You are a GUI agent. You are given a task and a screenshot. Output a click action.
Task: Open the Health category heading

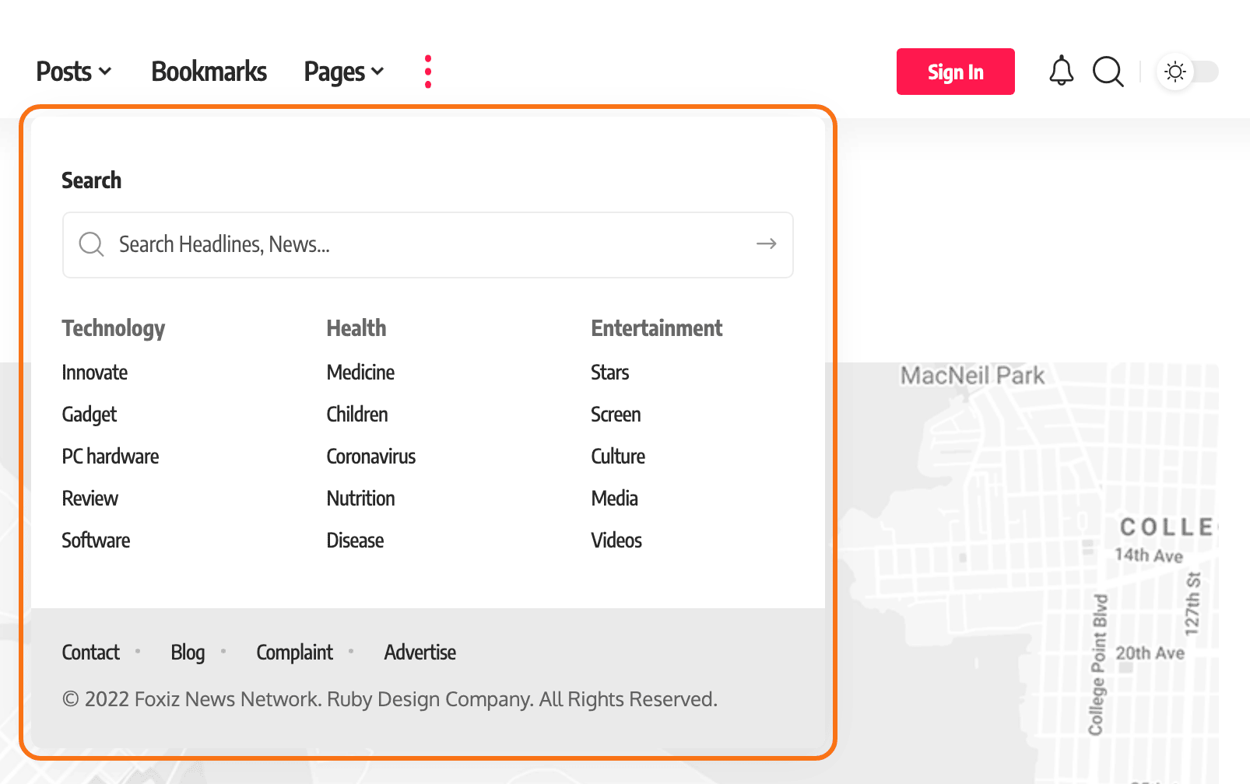356,328
